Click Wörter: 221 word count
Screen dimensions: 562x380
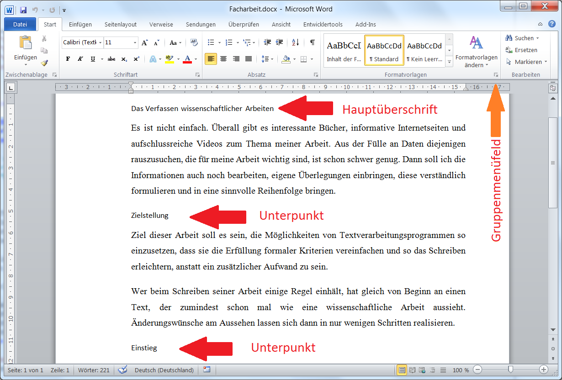point(94,370)
